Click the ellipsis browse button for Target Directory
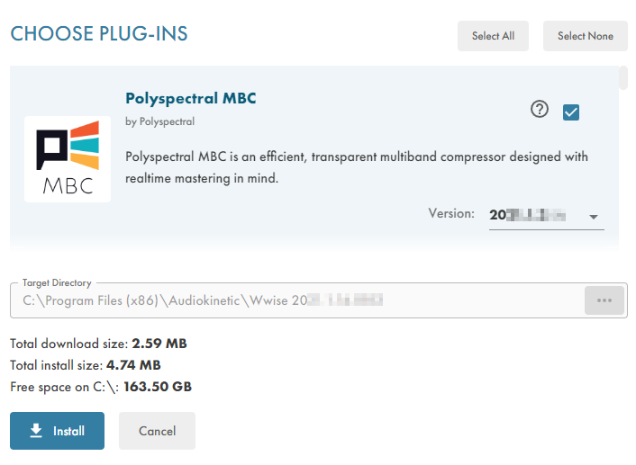Viewport: 636px width, 465px height. pos(604,300)
